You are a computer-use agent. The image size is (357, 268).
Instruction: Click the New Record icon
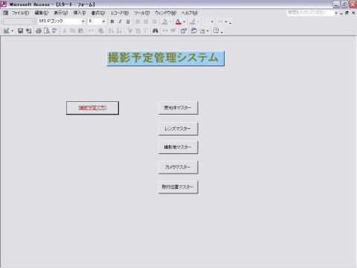click(165, 31)
